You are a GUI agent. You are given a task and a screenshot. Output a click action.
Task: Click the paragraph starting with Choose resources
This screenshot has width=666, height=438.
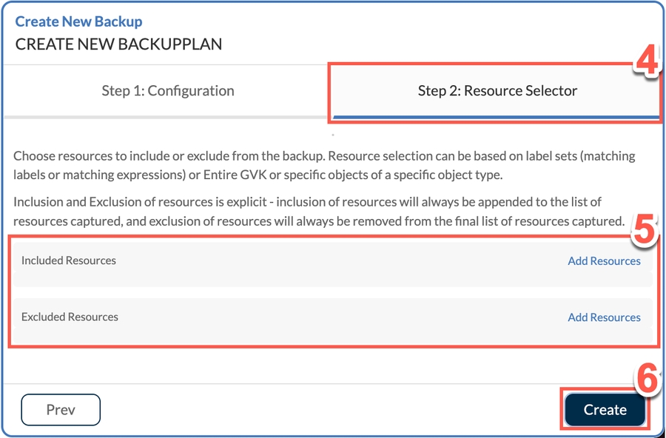point(324,166)
